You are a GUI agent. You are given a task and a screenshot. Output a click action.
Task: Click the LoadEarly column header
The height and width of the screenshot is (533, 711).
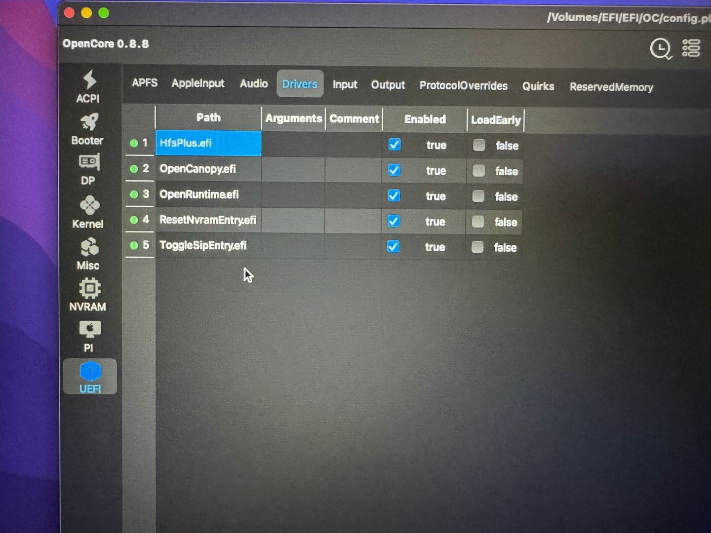(x=496, y=120)
